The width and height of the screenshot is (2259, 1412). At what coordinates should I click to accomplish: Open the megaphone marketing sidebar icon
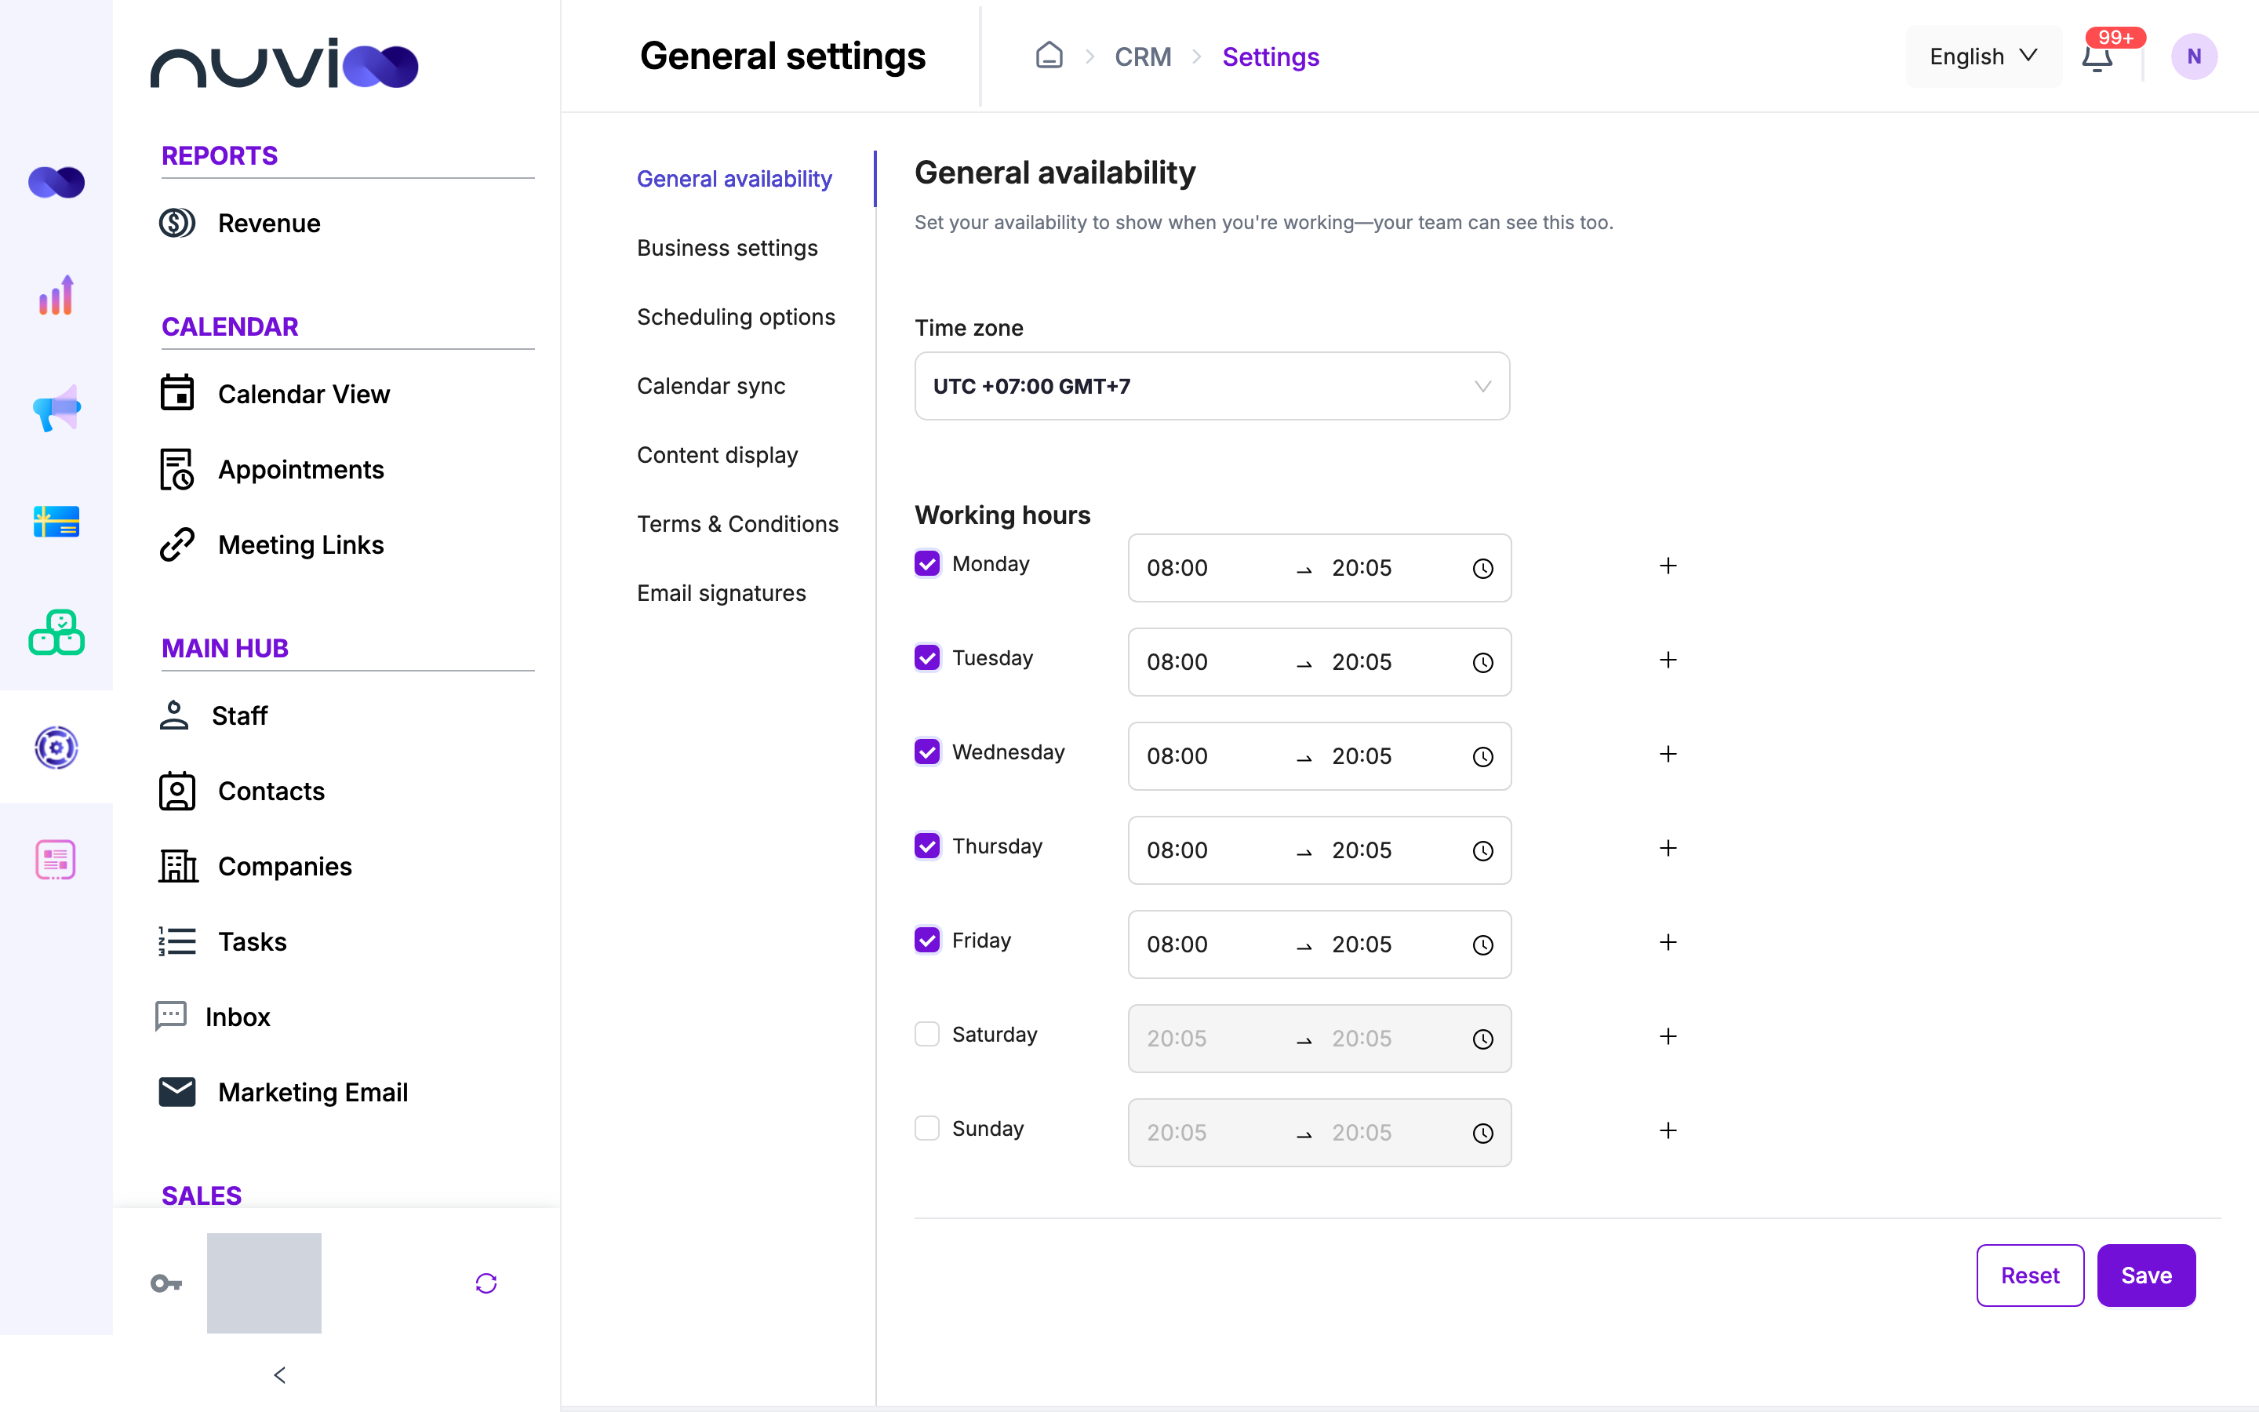[56, 408]
